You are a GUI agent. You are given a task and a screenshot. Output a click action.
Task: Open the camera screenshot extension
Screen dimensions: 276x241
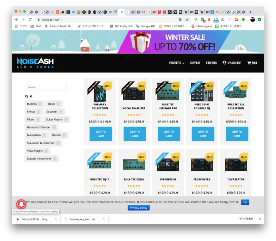point(223,20)
